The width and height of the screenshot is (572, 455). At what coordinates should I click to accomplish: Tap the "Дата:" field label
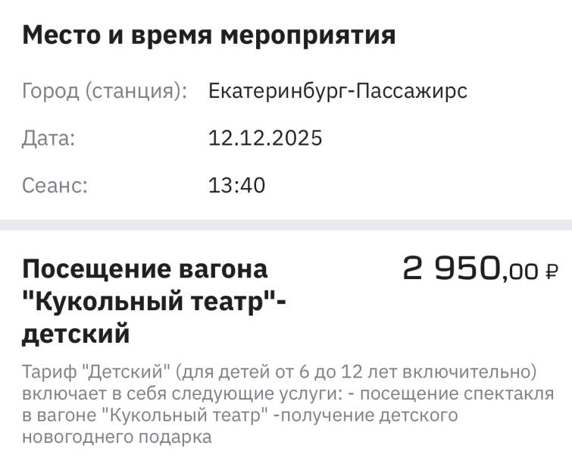click(48, 139)
